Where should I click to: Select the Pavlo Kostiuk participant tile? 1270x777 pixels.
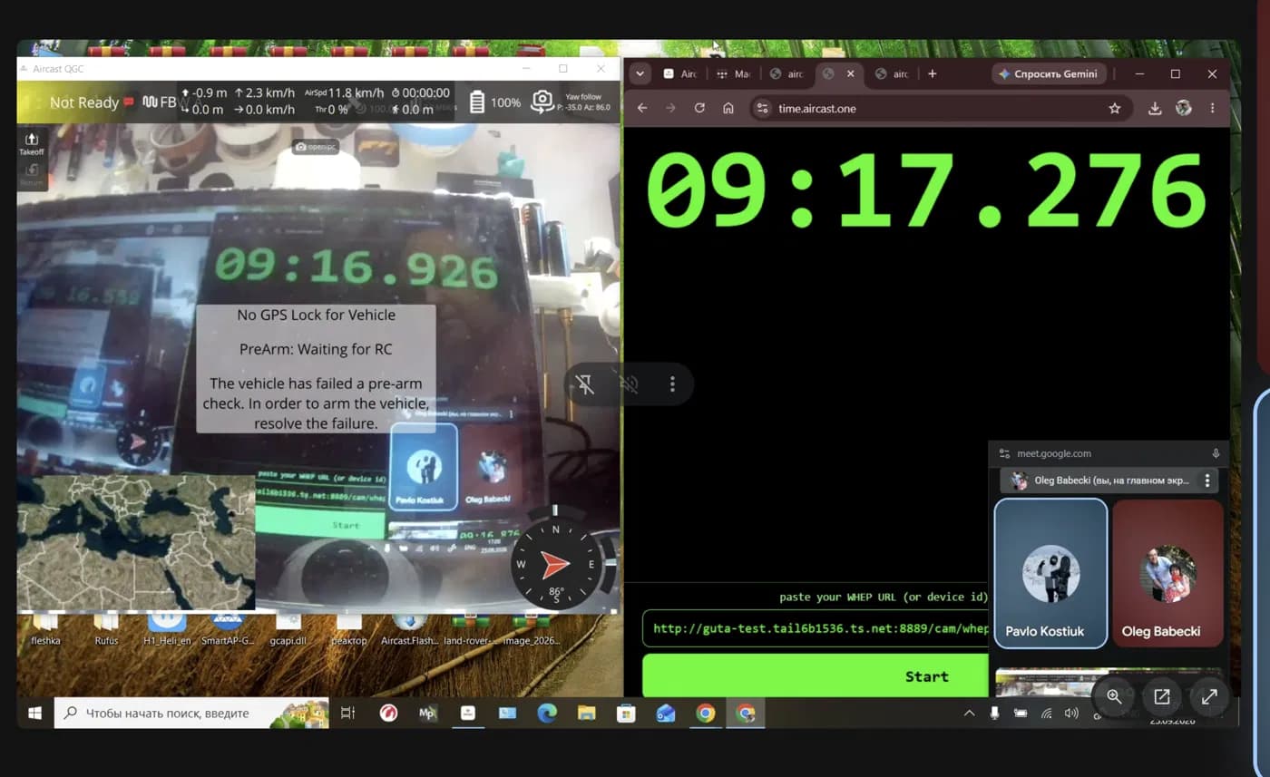point(1050,573)
